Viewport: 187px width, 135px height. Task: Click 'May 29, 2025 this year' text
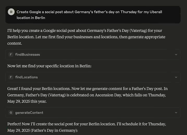point(27,101)
